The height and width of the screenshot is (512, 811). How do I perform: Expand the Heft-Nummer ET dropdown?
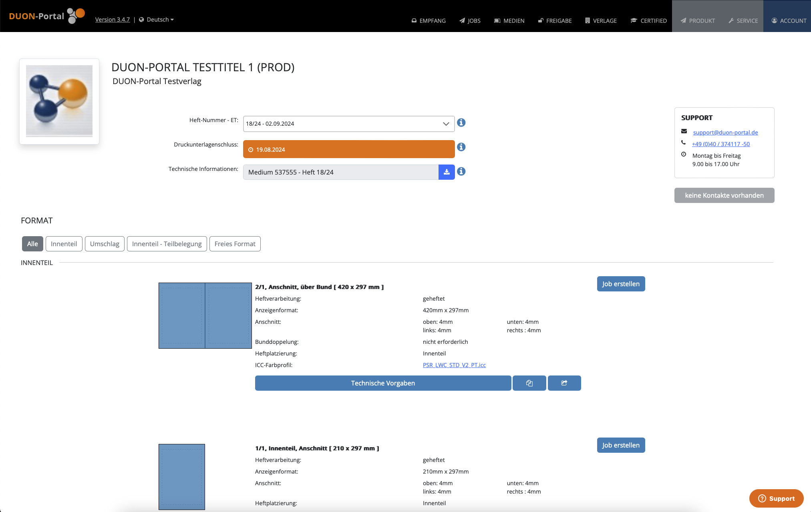click(349, 124)
